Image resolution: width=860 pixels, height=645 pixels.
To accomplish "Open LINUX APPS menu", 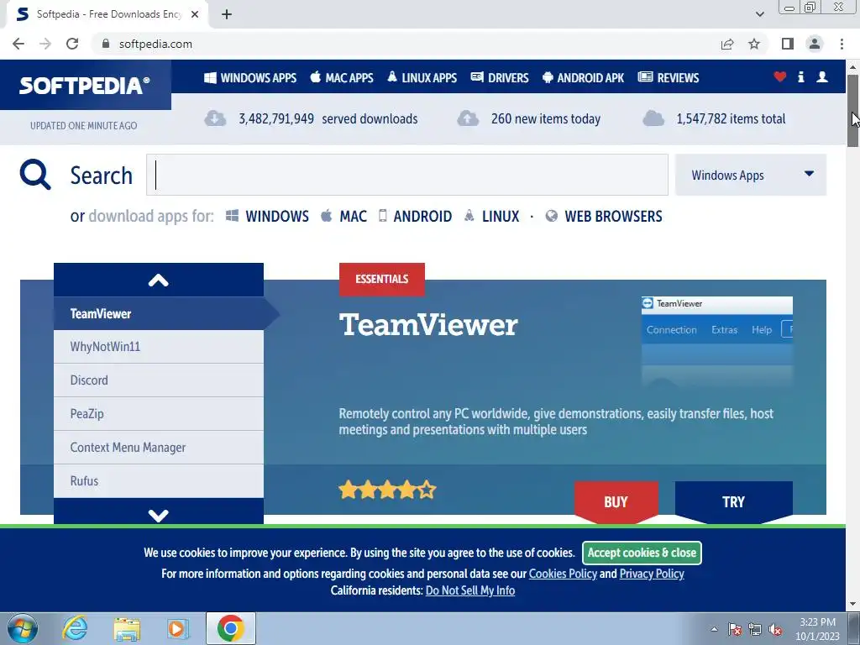I will pyautogui.click(x=422, y=78).
